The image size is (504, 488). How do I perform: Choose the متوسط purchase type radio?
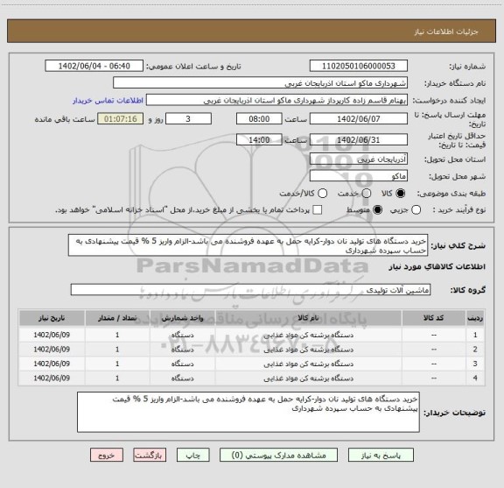coord(377,210)
